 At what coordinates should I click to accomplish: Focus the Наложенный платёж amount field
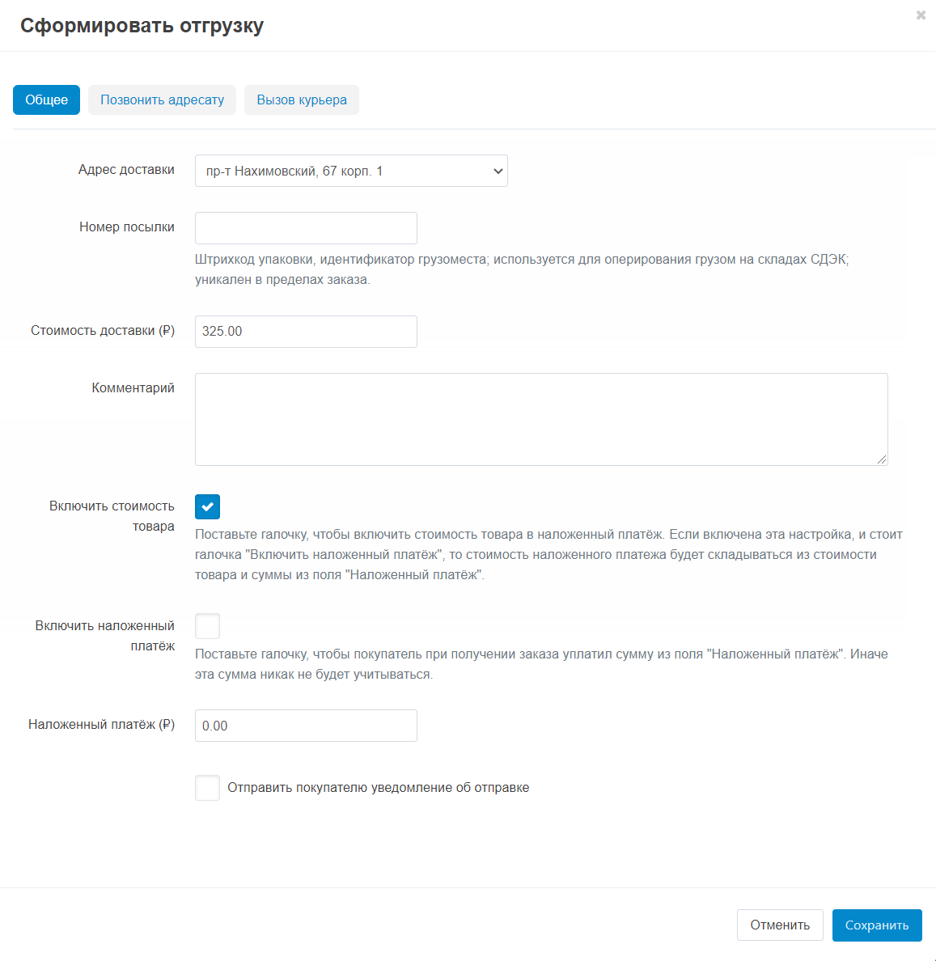(306, 726)
